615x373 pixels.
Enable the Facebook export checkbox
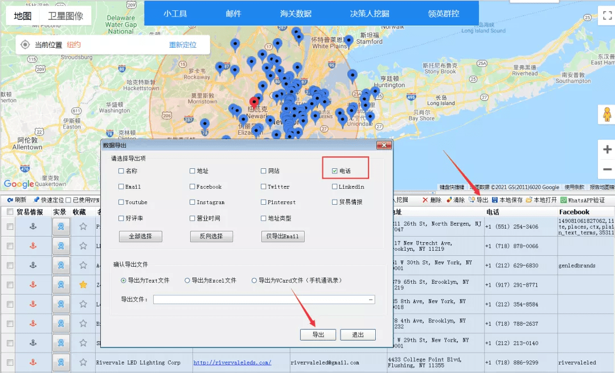[x=192, y=186]
